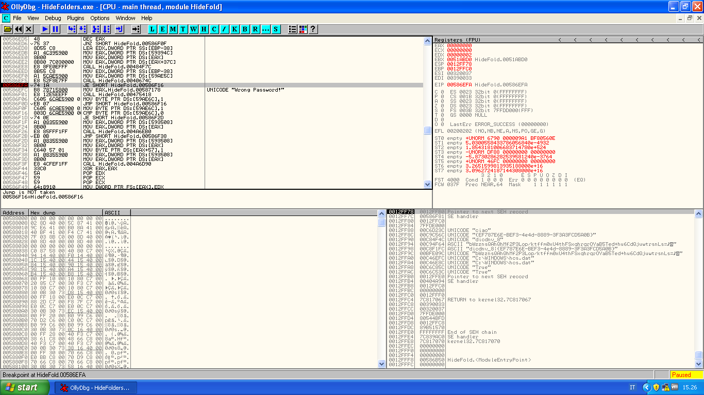Select the stack entry RETURN to kernel32.7C817067
This screenshot has width=704, height=395.
[x=541, y=299]
